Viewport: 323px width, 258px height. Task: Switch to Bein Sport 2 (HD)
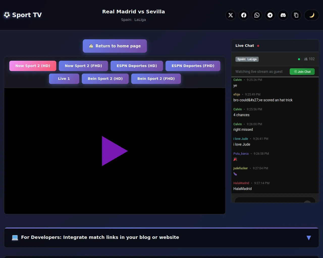point(105,79)
